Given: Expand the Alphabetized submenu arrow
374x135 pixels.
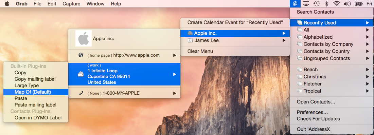Looking at the screenshot, I should [x=367, y=37].
